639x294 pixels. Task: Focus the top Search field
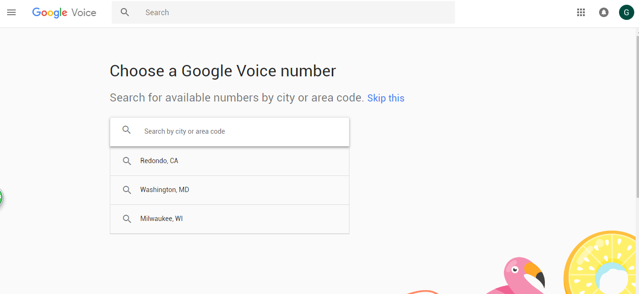283,12
